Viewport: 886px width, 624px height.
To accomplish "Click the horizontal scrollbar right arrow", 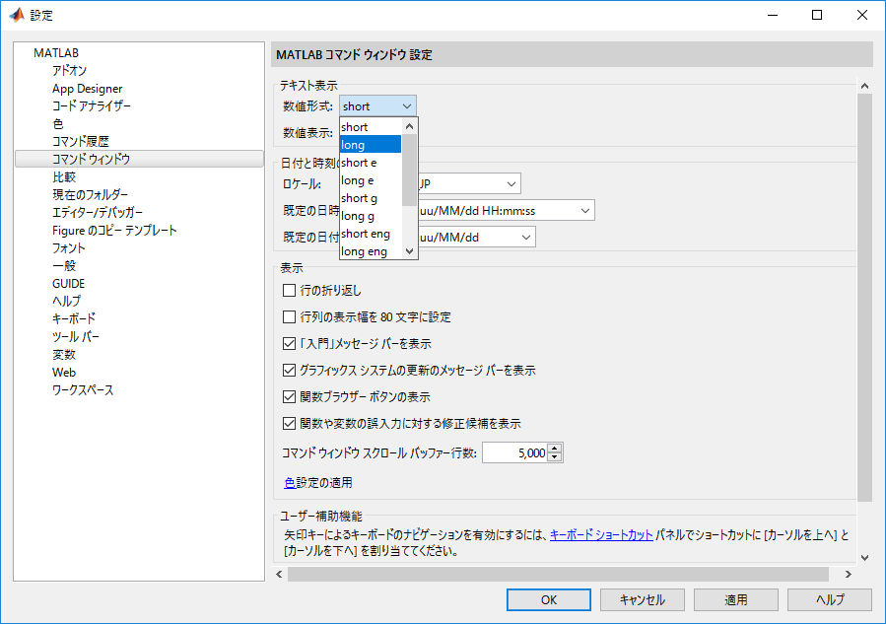I will pyautogui.click(x=849, y=575).
